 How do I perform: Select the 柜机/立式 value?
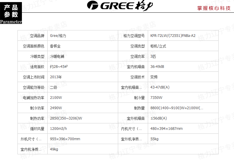[158, 46]
